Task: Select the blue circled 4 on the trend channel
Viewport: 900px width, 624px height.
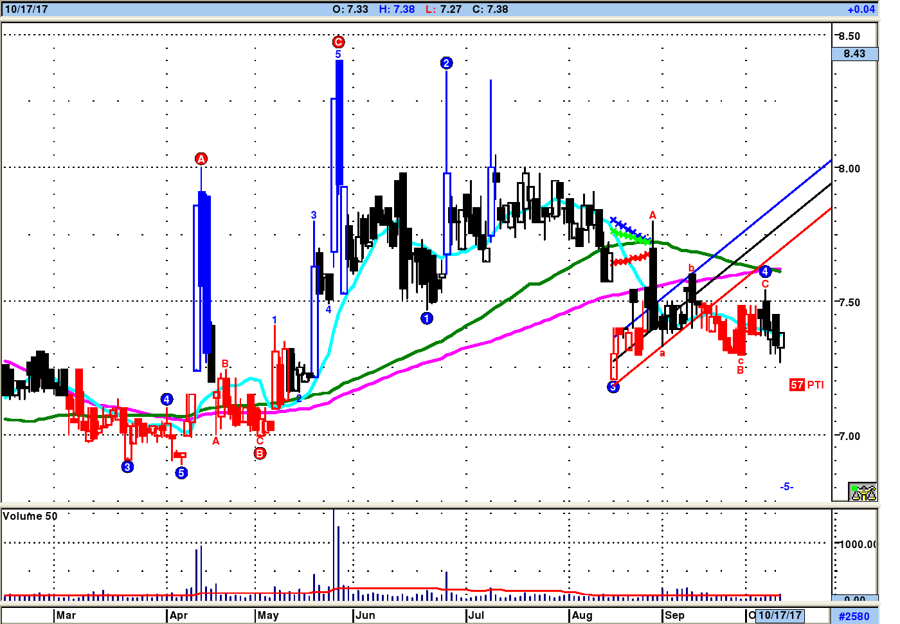Action: point(765,271)
